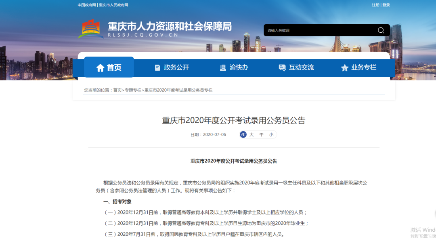Click the star icon beside 业务专栏

(344, 68)
